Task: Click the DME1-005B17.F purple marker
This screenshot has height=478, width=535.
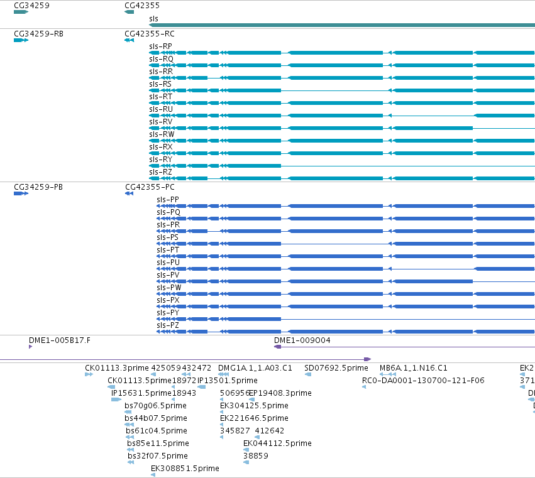Action: 30,347
